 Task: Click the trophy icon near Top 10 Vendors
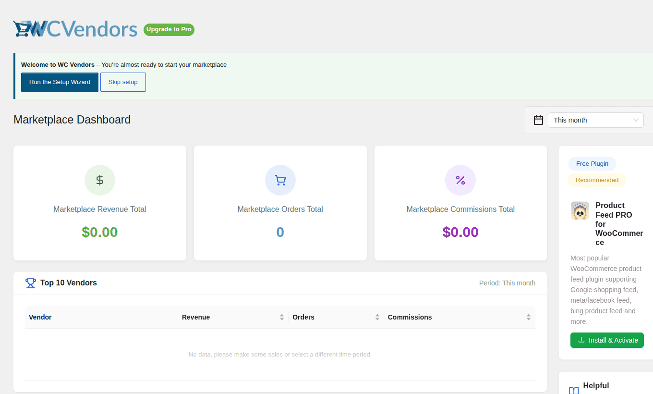tap(31, 283)
